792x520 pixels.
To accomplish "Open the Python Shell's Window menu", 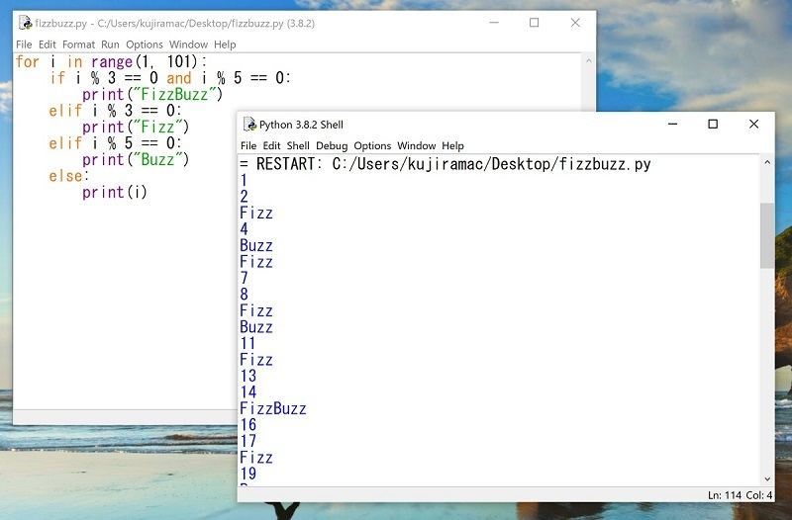I will tap(416, 146).
